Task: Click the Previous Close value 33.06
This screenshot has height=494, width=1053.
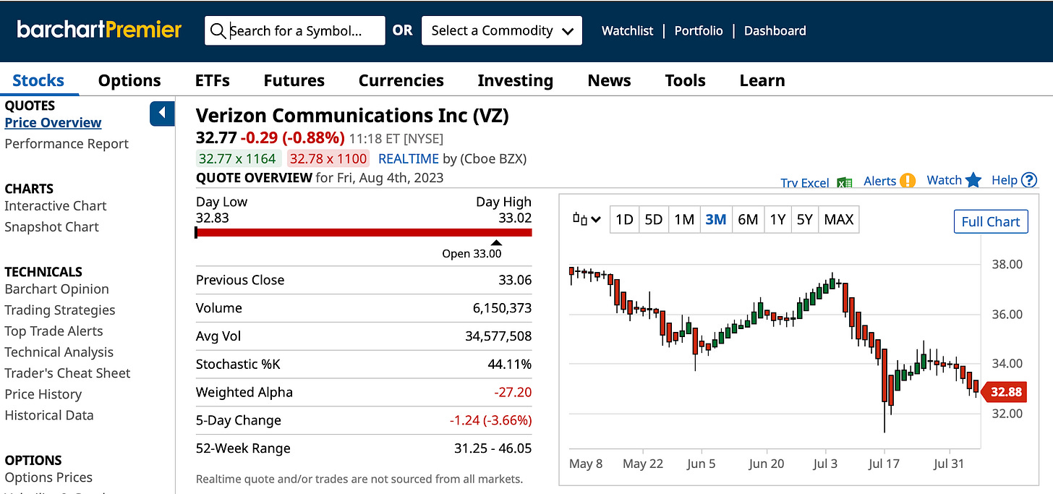Action: pos(515,280)
